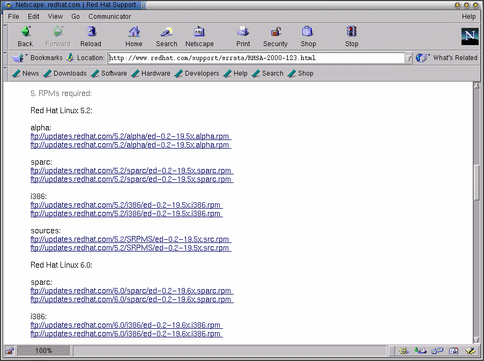The width and height of the screenshot is (484, 361).
Task: Print the current page
Action: point(243,36)
